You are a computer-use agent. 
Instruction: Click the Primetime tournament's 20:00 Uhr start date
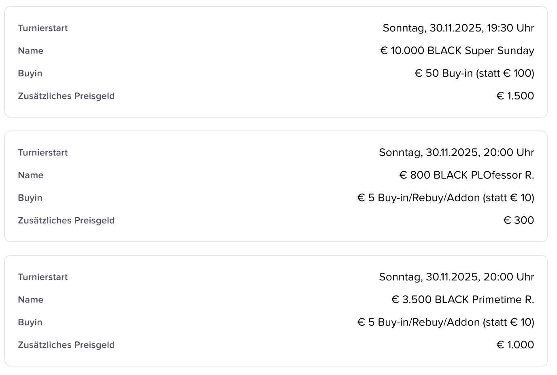tap(456, 277)
